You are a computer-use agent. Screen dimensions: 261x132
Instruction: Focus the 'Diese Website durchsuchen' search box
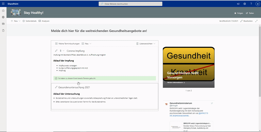tap(130, 4)
